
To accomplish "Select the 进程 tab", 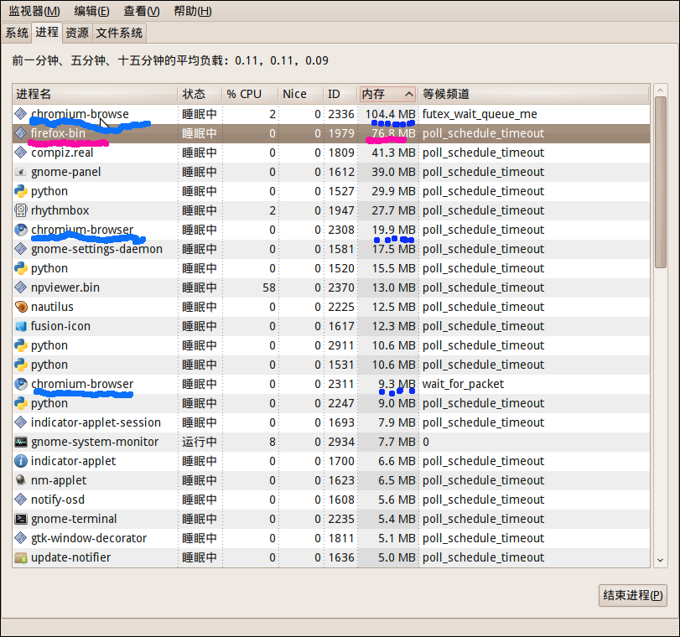I will pyautogui.click(x=47, y=32).
